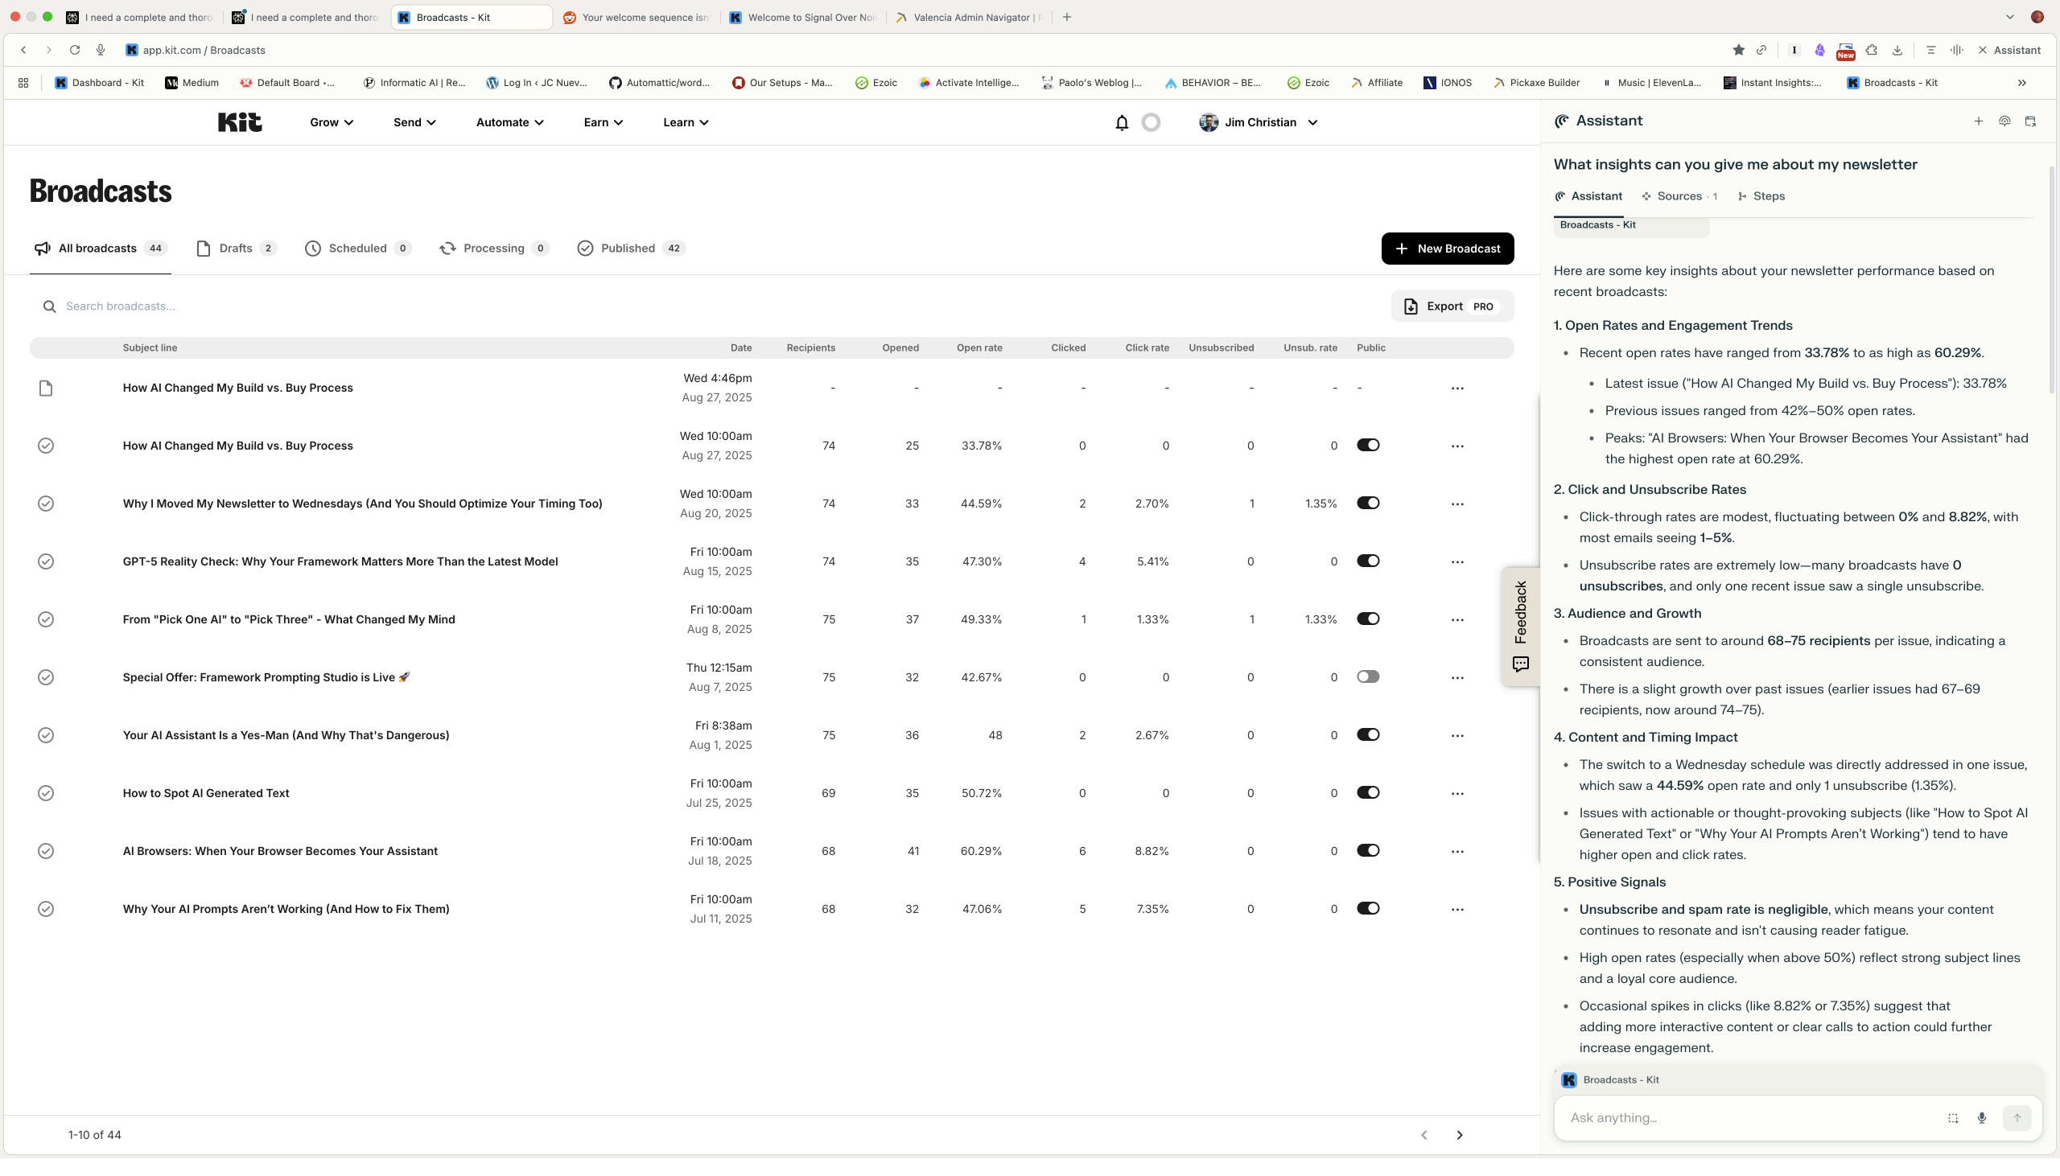Image resolution: width=2060 pixels, height=1176 pixels.
Task: Start a new Assistant chat with plus icon
Action: [x=1978, y=121]
